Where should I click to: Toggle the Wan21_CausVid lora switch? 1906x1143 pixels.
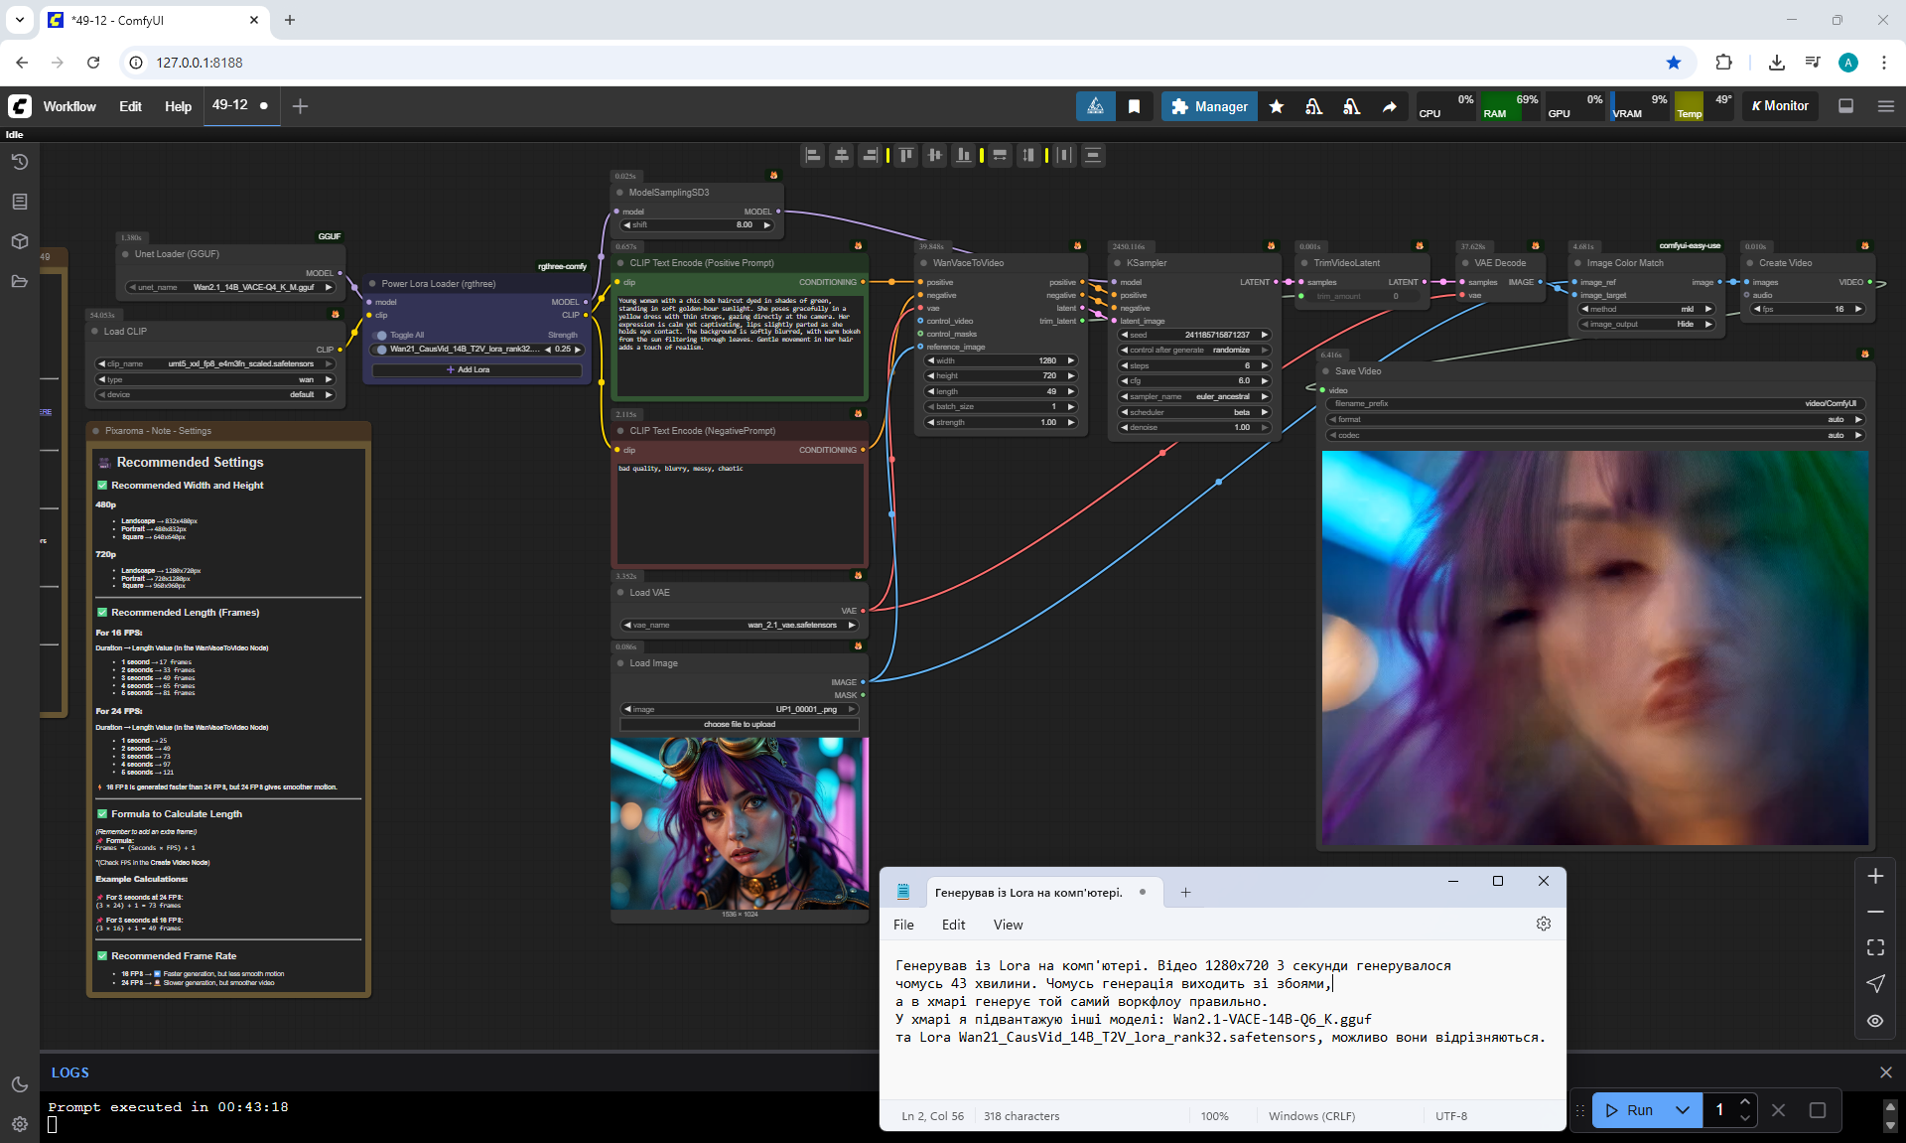tap(382, 350)
